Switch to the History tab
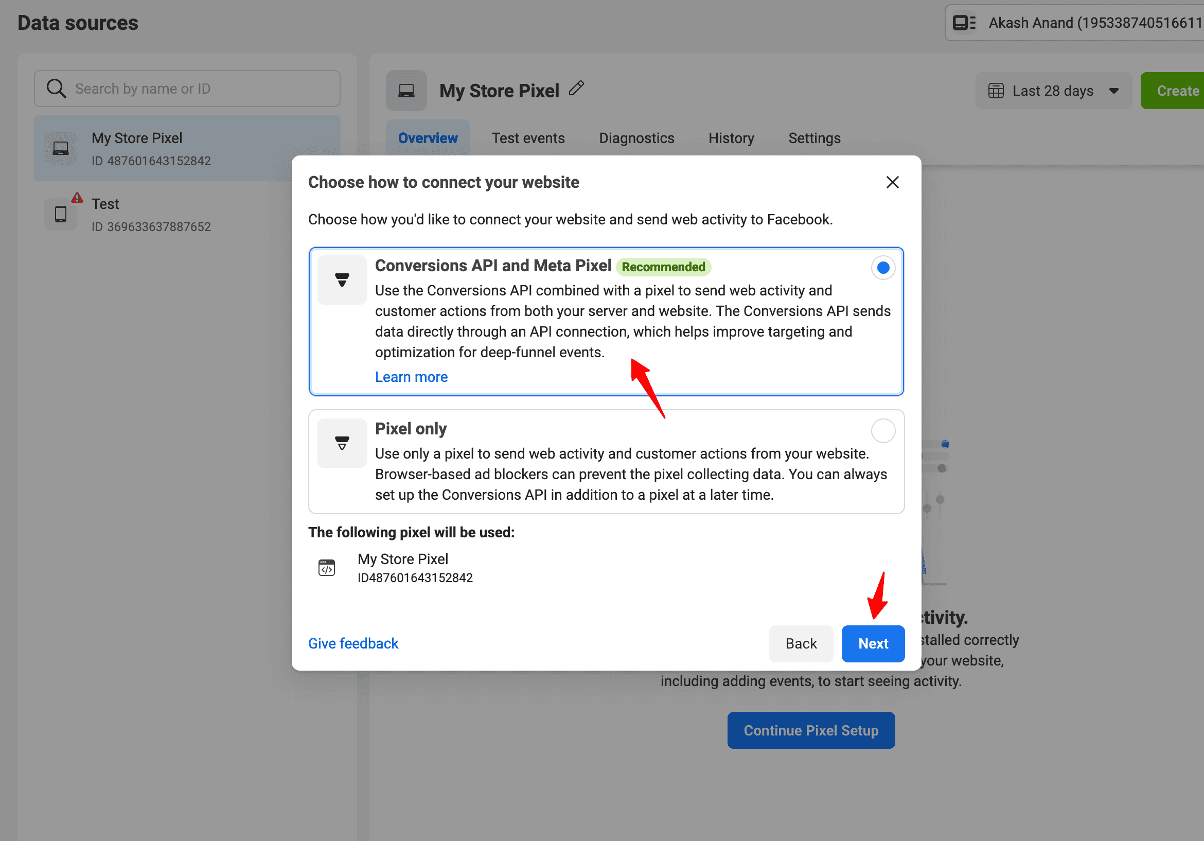This screenshot has height=841, width=1204. coord(731,138)
